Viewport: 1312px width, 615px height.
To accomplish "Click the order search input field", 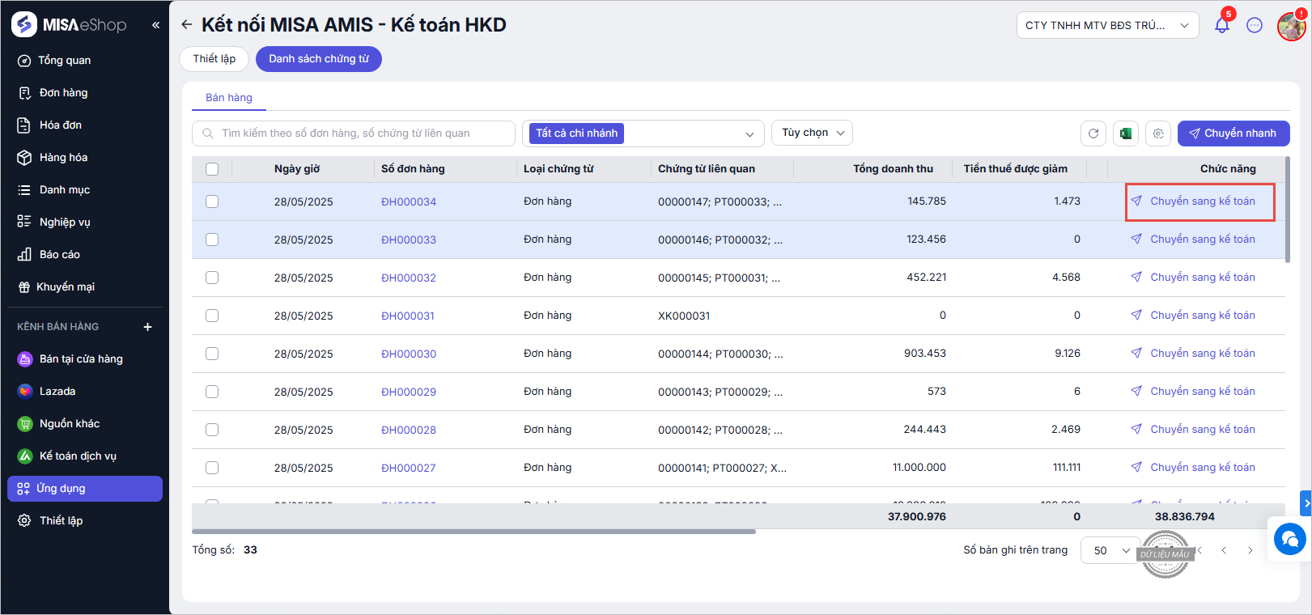I will click(x=354, y=134).
